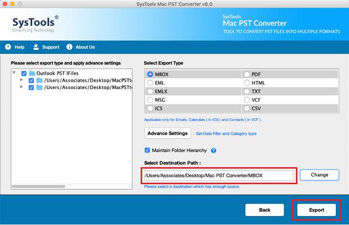Image resolution: width=349 pixels, height=225 pixels.
Task: Click the Help question mark icon
Action: 8,47
